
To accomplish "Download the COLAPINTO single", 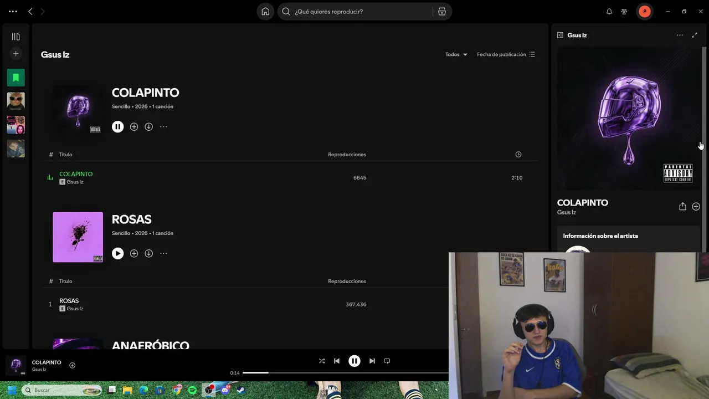I will pyautogui.click(x=149, y=127).
